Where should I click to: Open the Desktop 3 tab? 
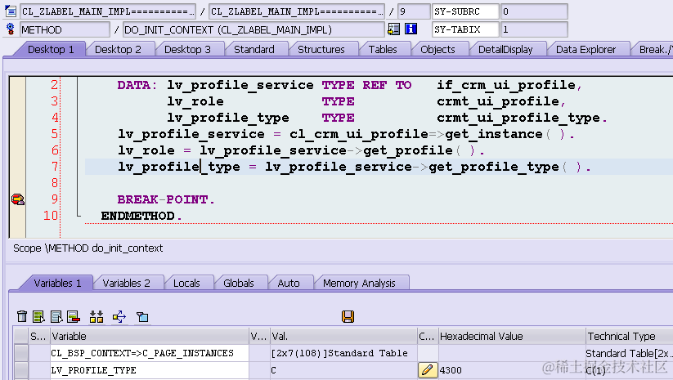[187, 49]
